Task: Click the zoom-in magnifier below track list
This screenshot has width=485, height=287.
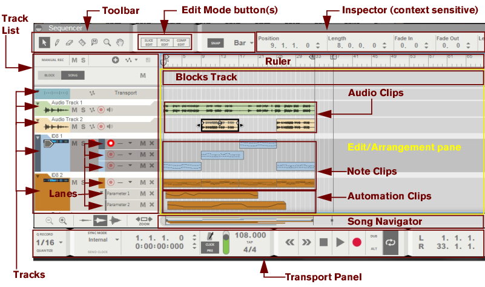Action: 62,221
